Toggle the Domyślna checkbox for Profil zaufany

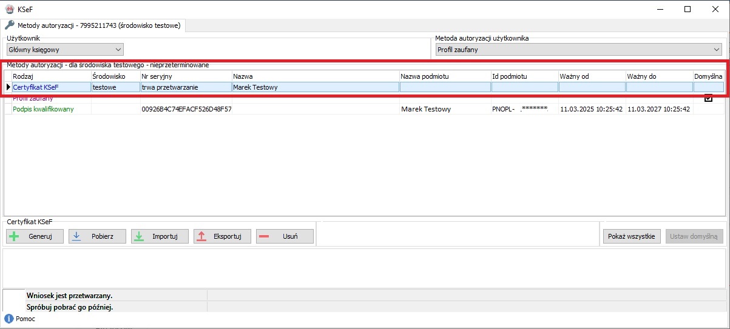click(x=708, y=98)
